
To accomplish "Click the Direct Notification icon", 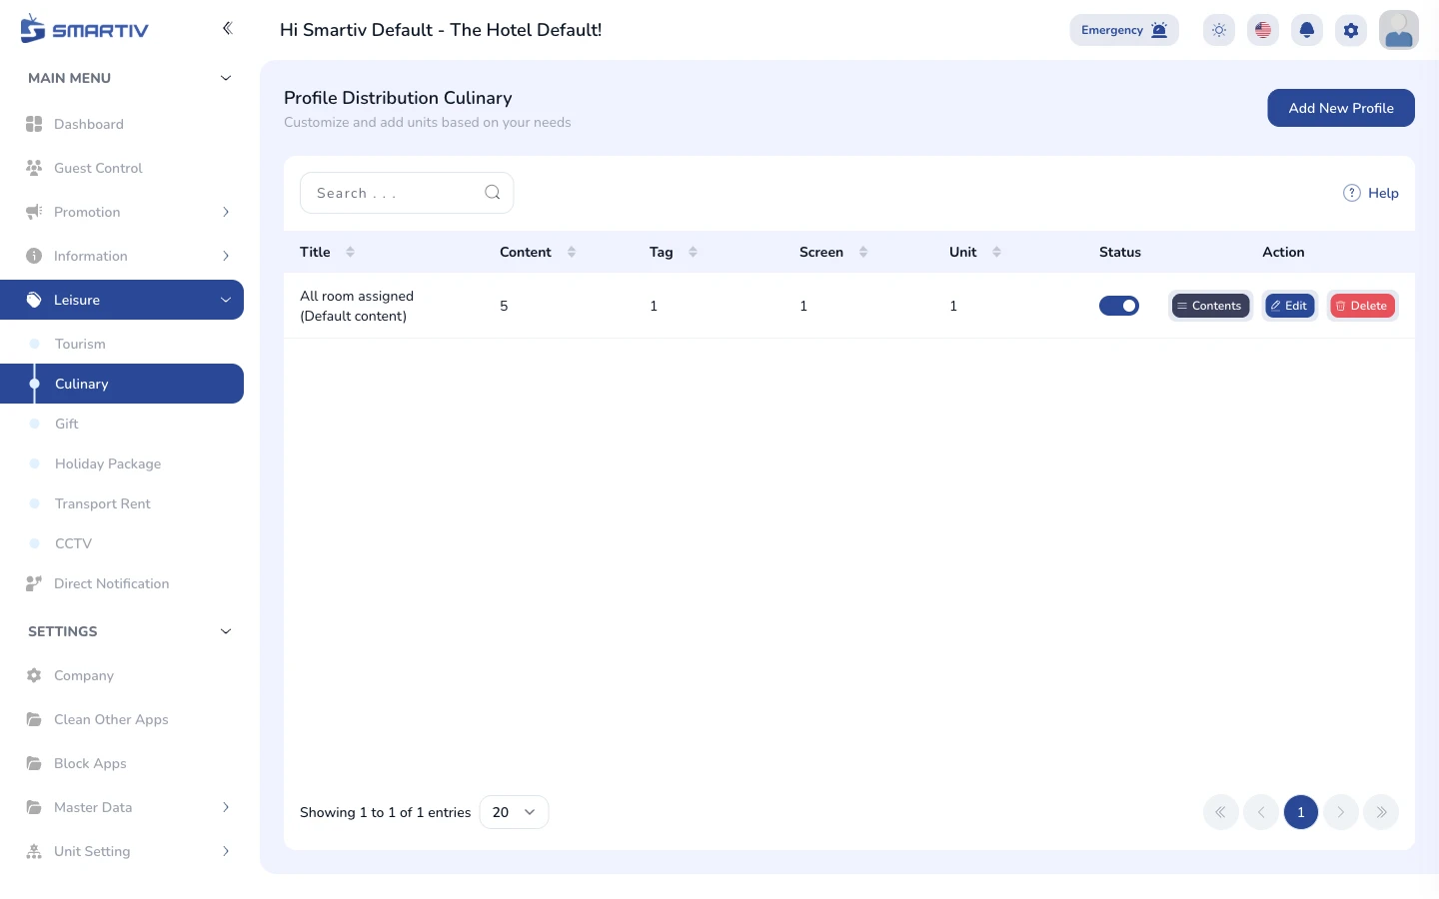I will coord(34,583).
